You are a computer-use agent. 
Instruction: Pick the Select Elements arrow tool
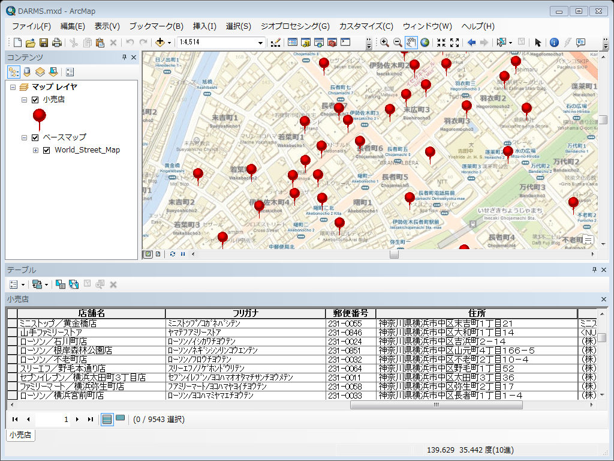[538, 43]
